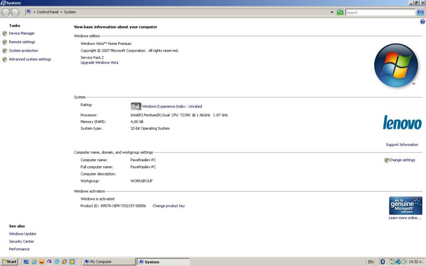
Task: Open Security Center under See also
Action: point(22,241)
